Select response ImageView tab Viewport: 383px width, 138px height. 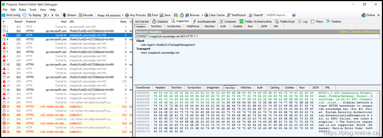[213, 87]
